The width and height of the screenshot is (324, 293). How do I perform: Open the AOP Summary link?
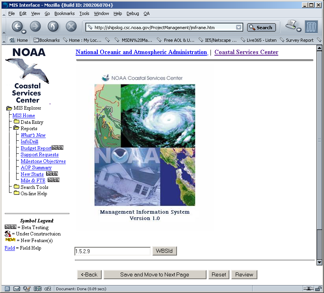coord(36,168)
